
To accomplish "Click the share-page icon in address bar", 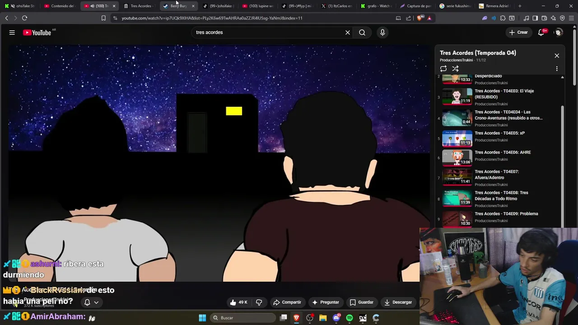I will pyautogui.click(x=409, y=18).
